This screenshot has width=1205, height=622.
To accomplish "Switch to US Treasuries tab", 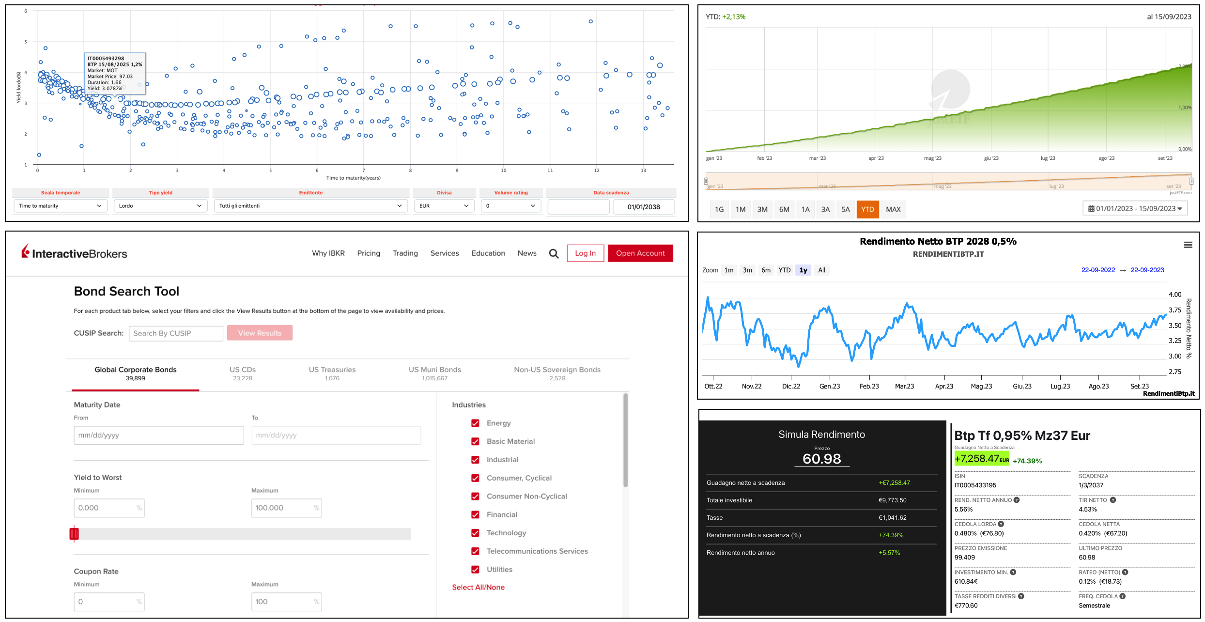I will point(332,373).
